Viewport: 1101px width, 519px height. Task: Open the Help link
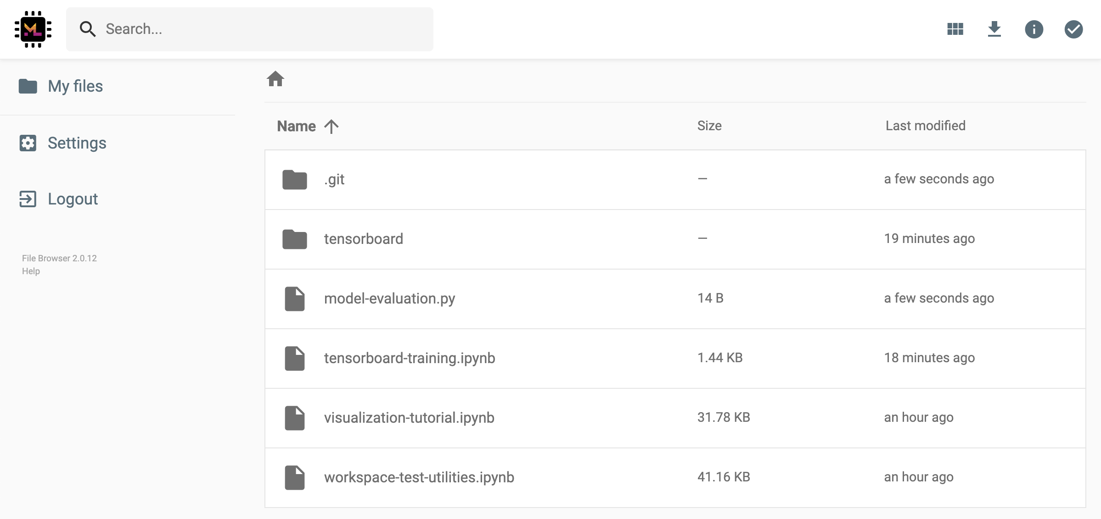31,271
